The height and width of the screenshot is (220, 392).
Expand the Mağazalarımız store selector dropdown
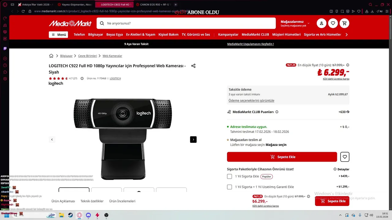pos(295,24)
